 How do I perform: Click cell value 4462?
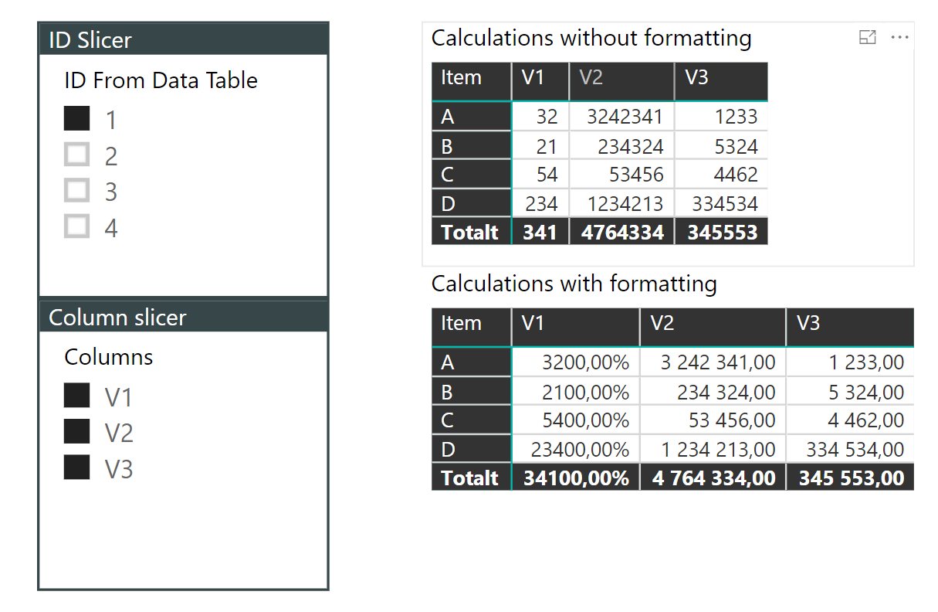[x=736, y=175]
